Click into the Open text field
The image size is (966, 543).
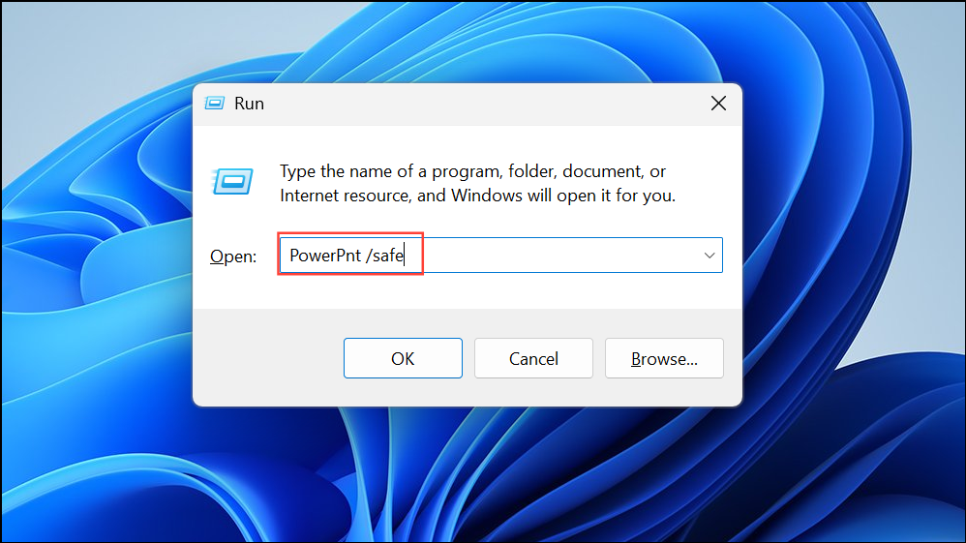(500, 256)
